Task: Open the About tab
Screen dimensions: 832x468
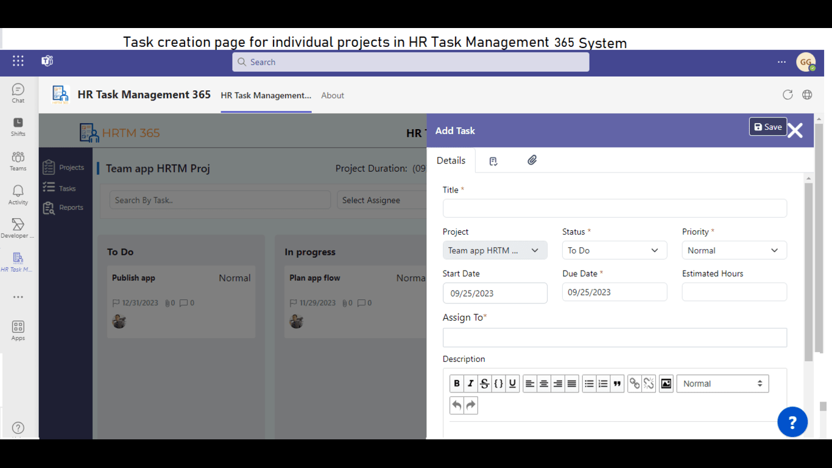Action: click(x=333, y=95)
